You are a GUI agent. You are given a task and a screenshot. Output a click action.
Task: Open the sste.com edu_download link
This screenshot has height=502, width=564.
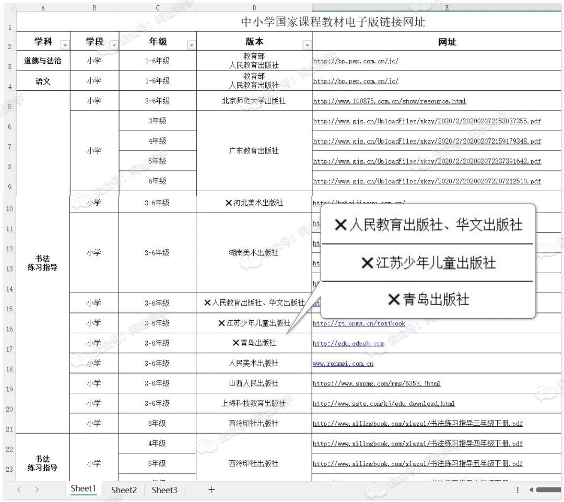point(384,404)
